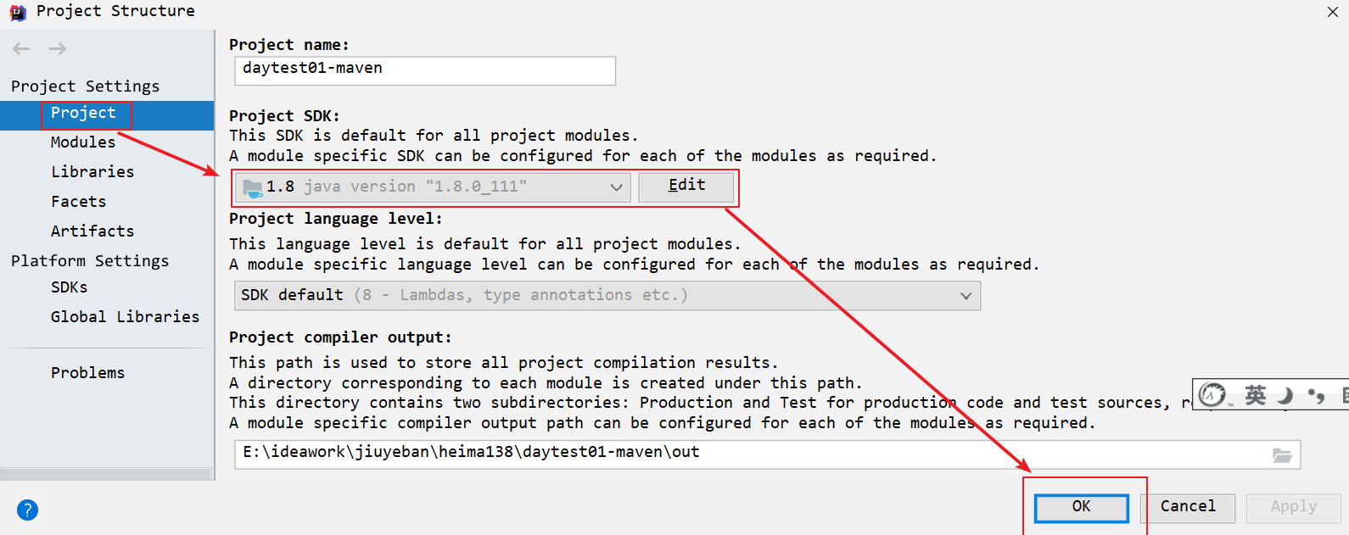Click the forward navigation arrow
Viewport: 1349px width, 535px height.
[58, 49]
